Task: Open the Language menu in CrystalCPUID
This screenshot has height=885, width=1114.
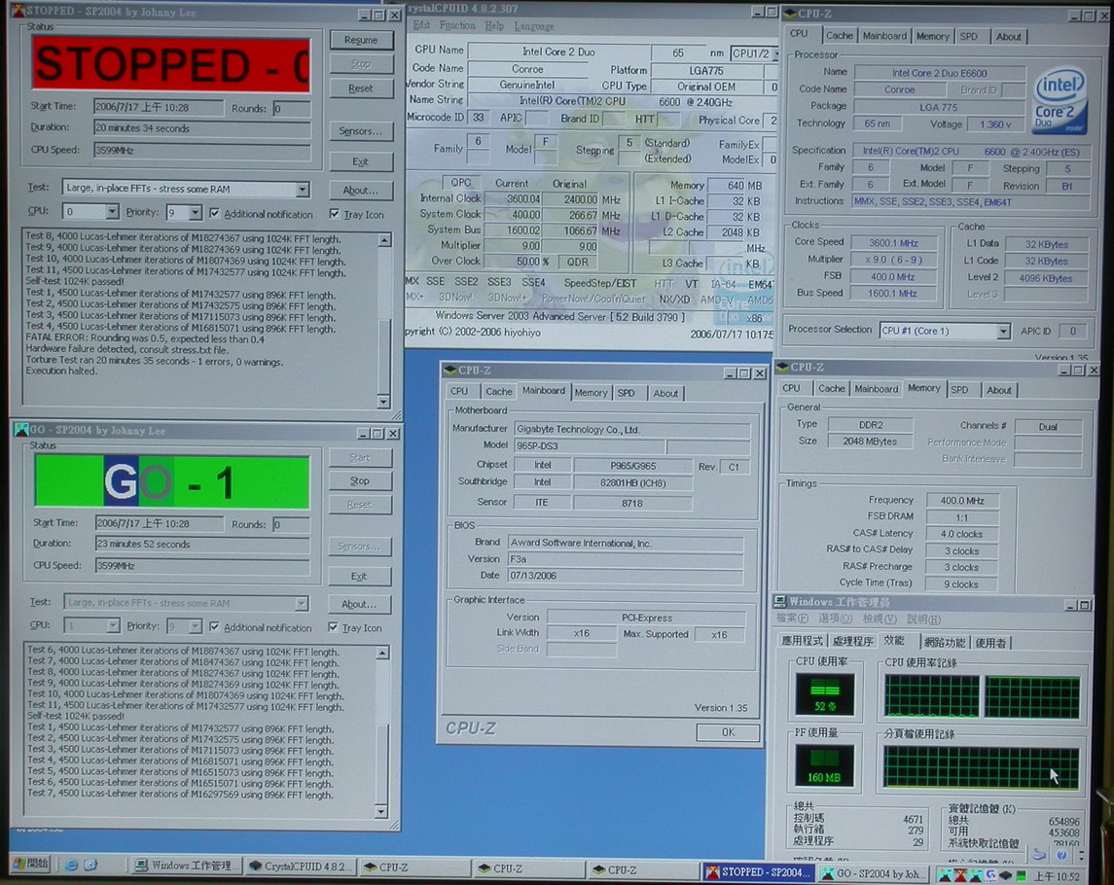Action: click(533, 26)
